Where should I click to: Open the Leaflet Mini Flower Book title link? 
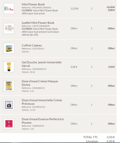coord(38,23)
